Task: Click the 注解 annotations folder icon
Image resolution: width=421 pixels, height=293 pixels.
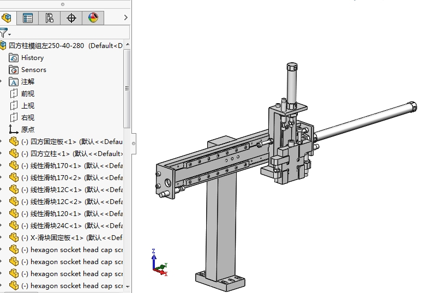Action: 14,82
